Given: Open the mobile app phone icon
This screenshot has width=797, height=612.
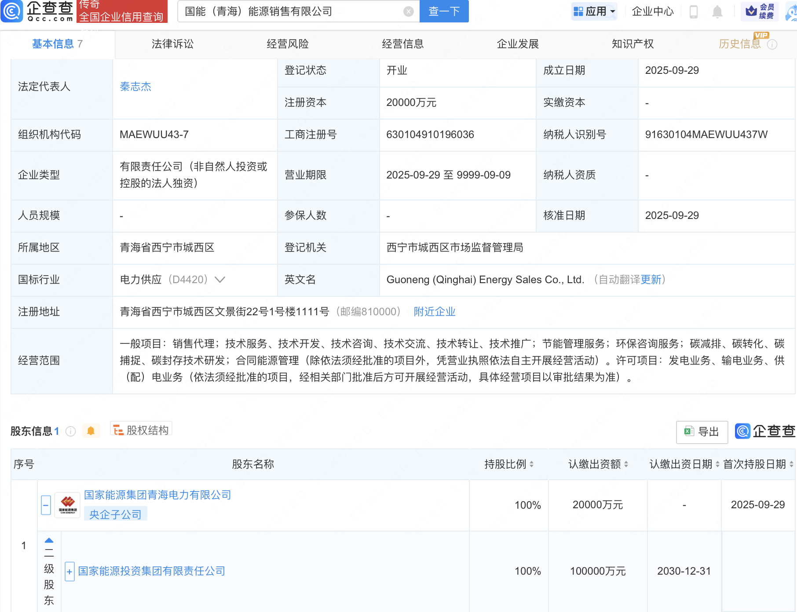Looking at the screenshot, I should coord(694,12).
